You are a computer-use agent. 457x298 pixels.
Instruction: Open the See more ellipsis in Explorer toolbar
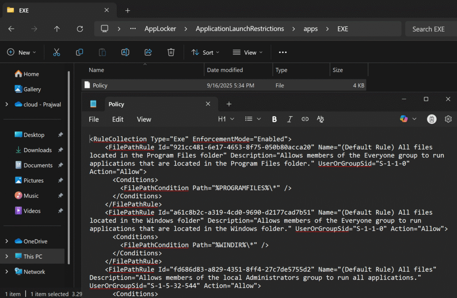click(283, 53)
